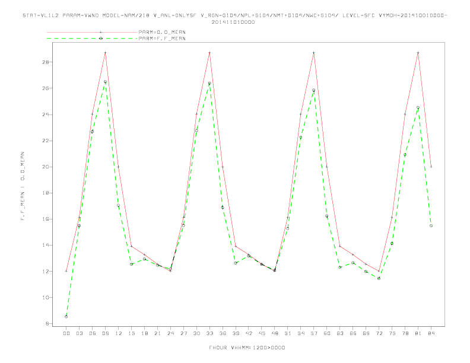Click x-axis forecast hour label 12
The width and height of the screenshot is (470, 363).
pos(119,333)
